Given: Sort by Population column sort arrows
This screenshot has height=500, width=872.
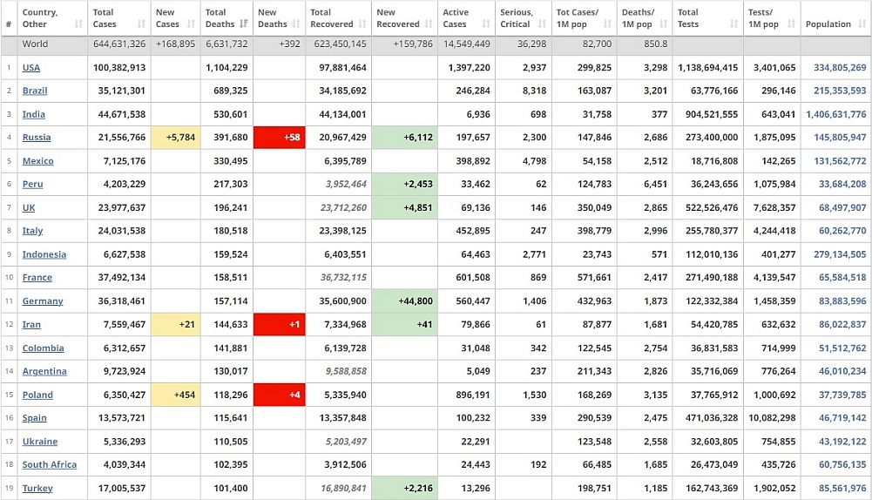Looking at the screenshot, I should click(862, 24).
